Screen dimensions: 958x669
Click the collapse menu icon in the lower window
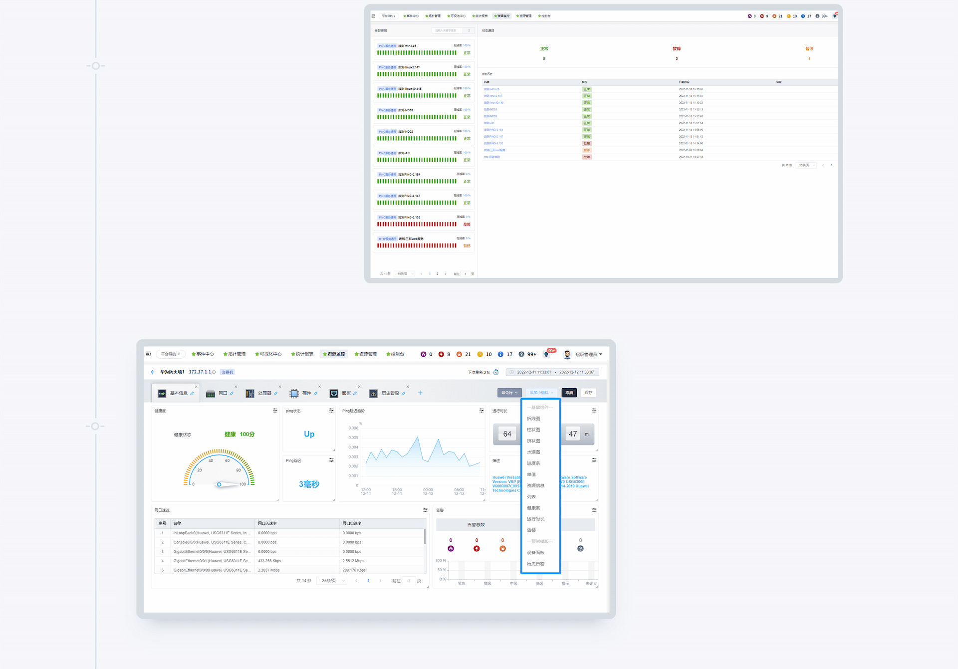click(148, 354)
